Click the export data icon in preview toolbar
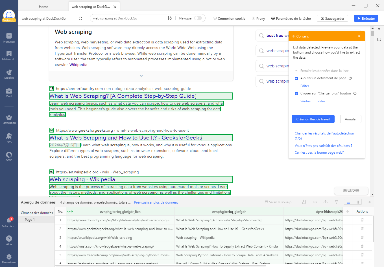The image size is (384, 267). (326, 202)
